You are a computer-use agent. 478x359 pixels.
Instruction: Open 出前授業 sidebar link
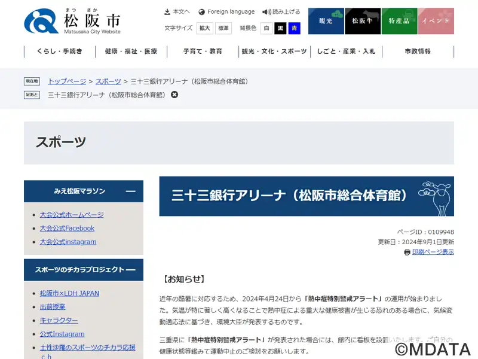(x=53, y=307)
